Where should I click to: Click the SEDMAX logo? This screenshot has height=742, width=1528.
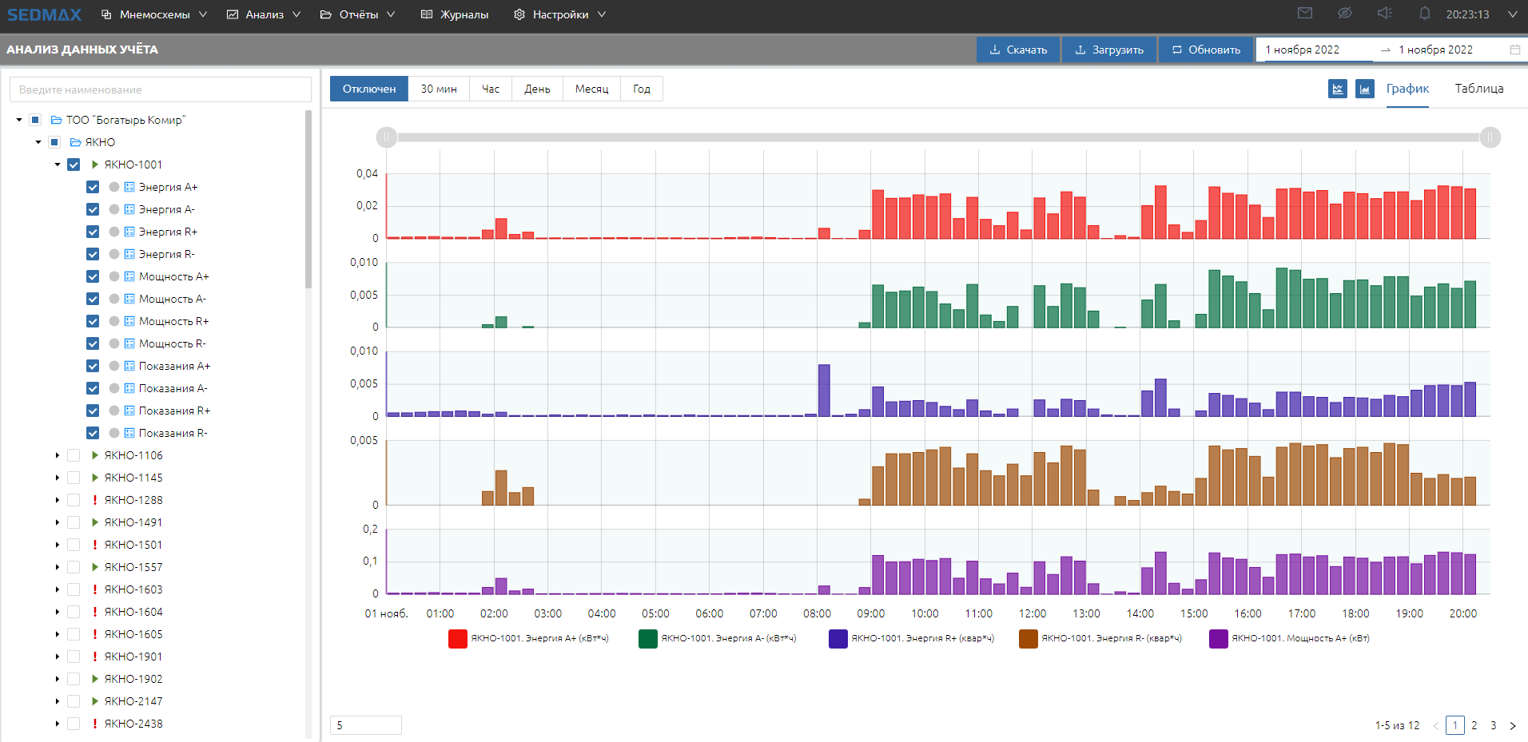(x=45, y=14)
